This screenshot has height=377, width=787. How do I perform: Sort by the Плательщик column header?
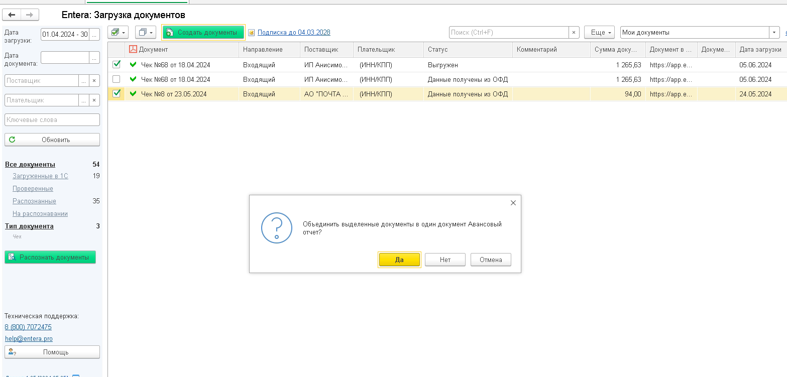389,50
